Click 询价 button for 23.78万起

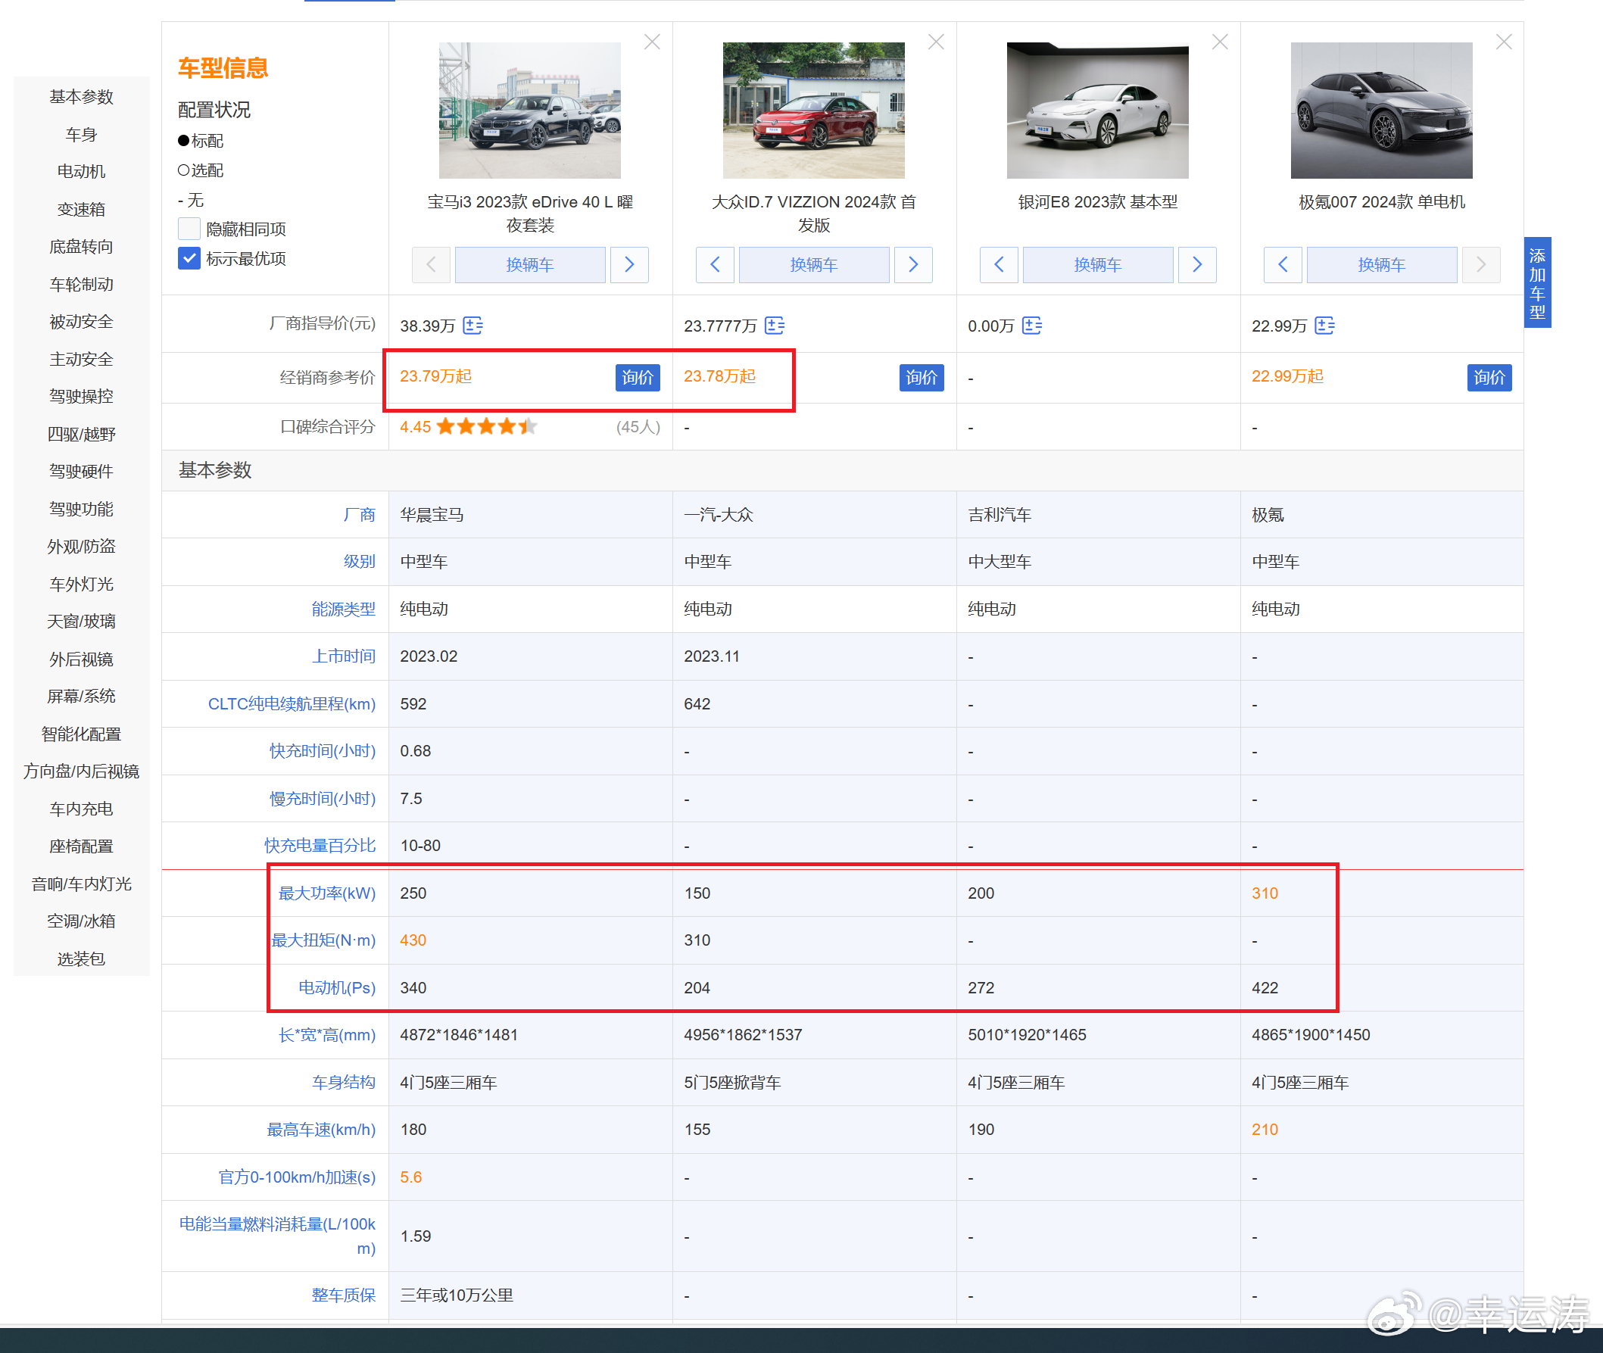point(922,377)
